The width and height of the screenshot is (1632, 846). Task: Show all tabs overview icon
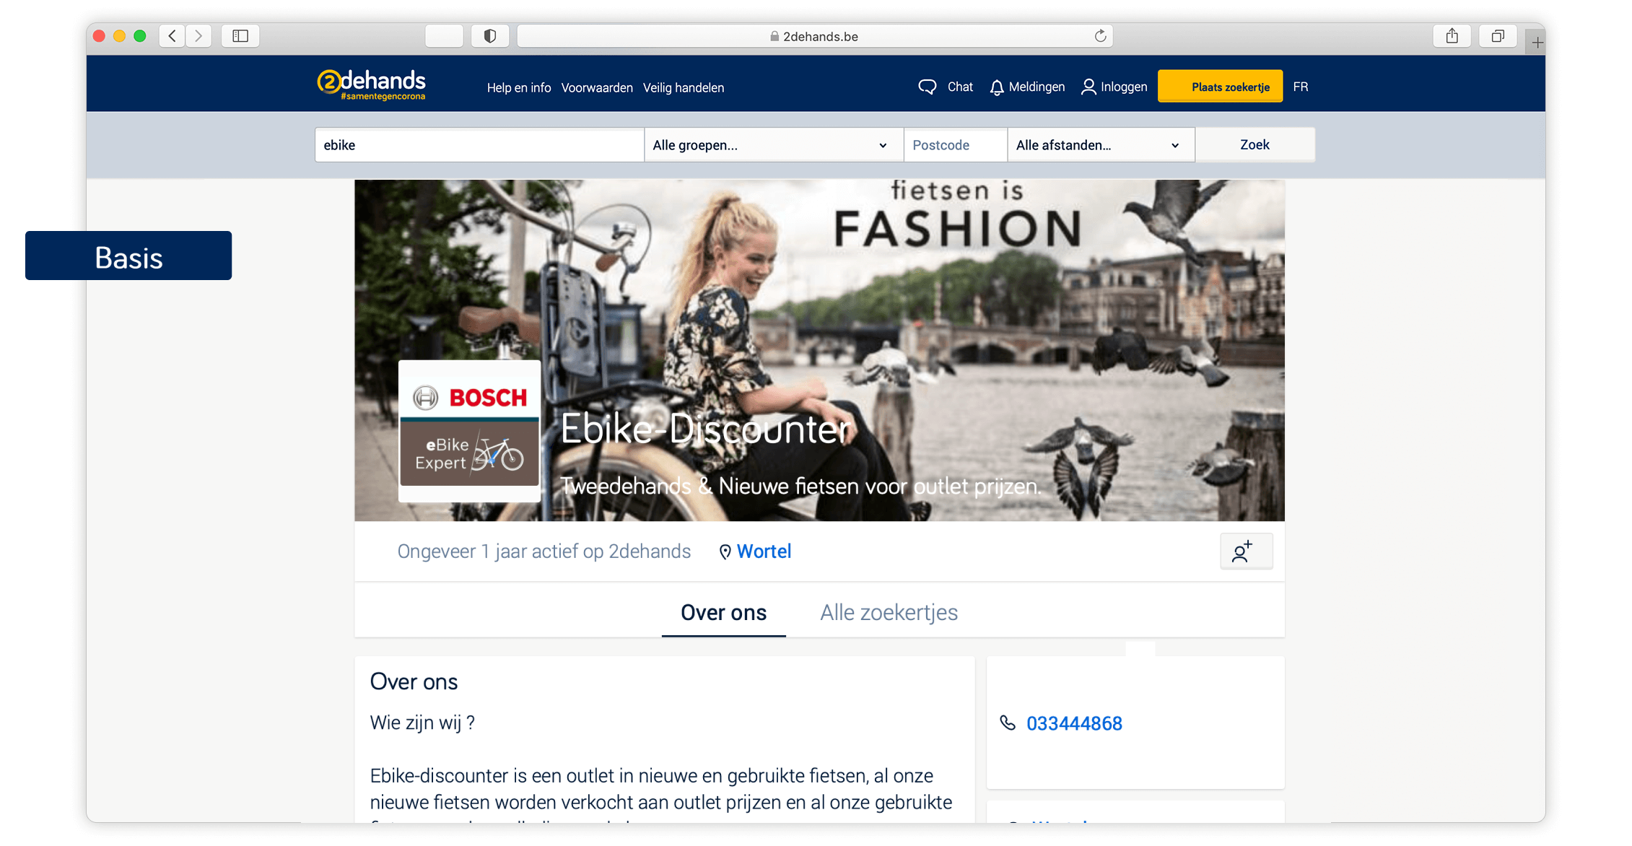click(x=1498, y=36)
